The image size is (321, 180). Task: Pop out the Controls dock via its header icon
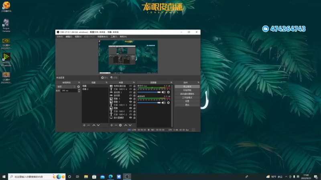click(198, 82)
